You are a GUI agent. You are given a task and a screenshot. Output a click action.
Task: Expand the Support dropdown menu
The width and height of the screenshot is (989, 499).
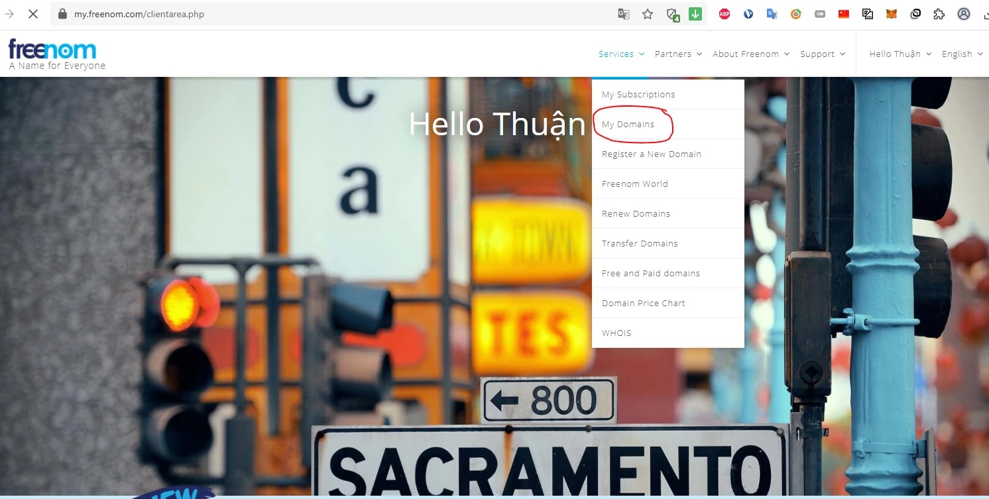tap(823, 54)
